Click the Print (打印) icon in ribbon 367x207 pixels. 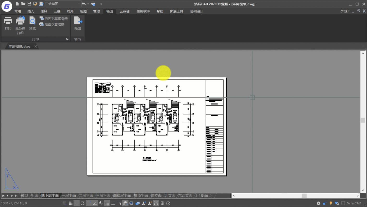click(8, 21)
